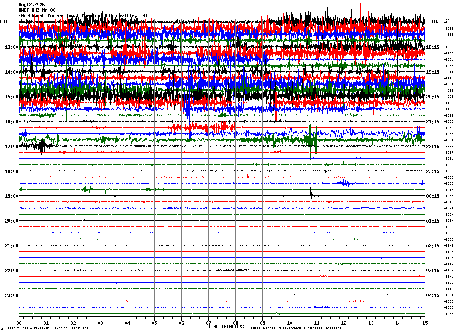This screenshot has height=333, width=455.
Task: Click the UTC timezone label
Action: click(x=434, y=21)
